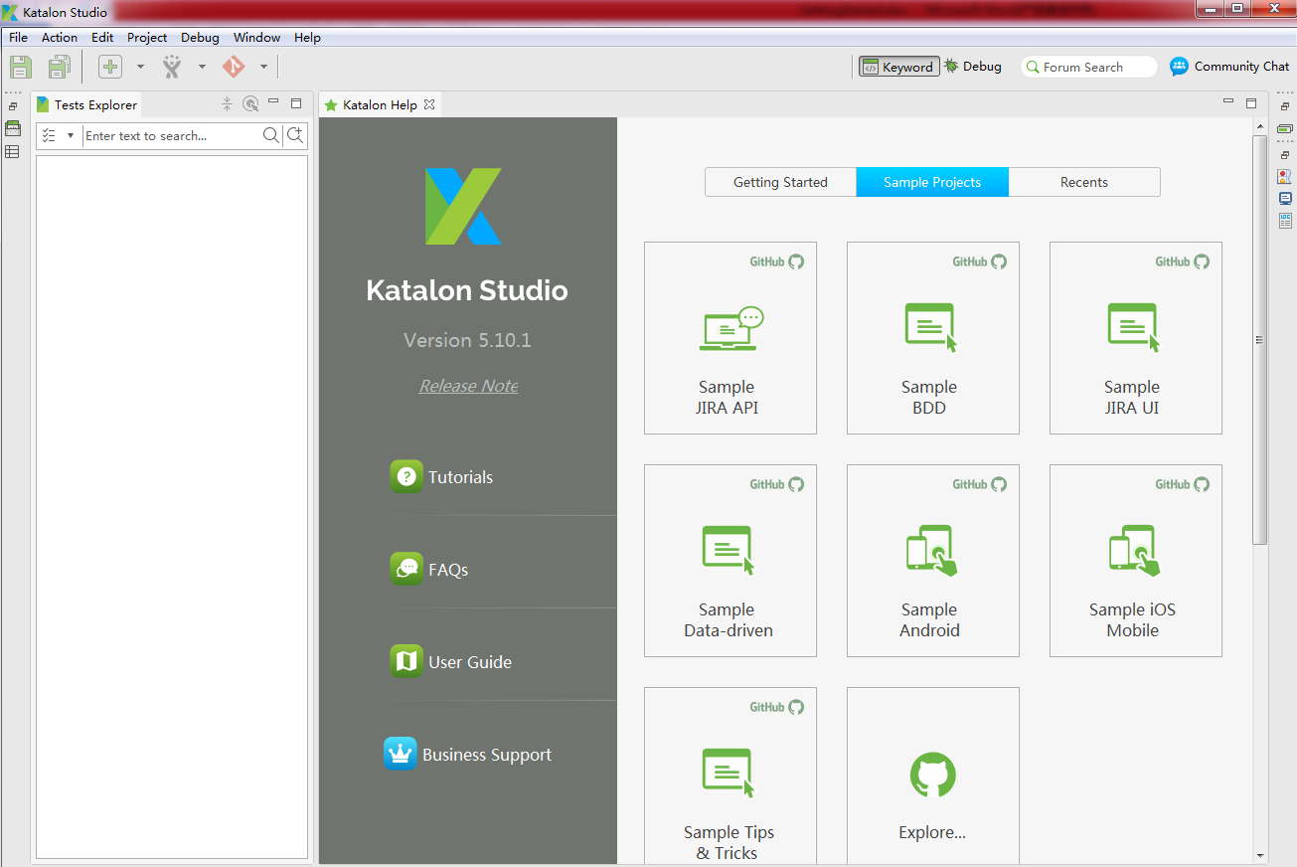This screenshot has width=1297, height=867.
Task: Click Link with Editor icon in Tests Explorer
Action: (250, 103)
